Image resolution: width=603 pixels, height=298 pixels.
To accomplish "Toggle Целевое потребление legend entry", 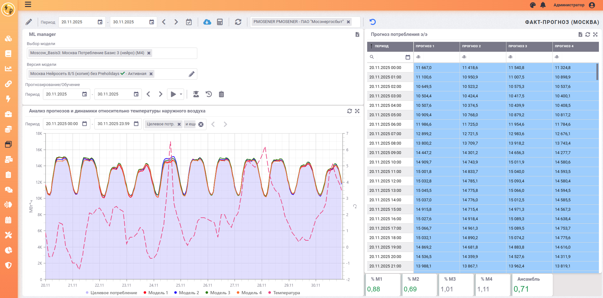I will pyautogui.click(x=111, y=293).
